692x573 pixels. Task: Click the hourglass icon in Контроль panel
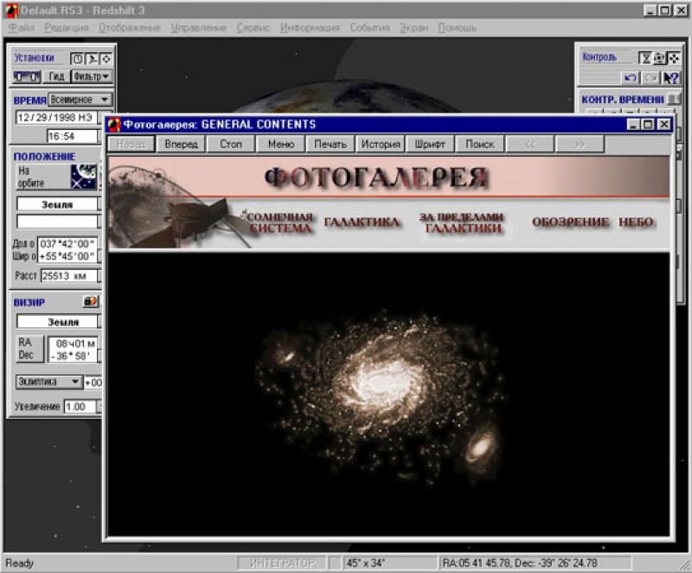tap(645, 58)
